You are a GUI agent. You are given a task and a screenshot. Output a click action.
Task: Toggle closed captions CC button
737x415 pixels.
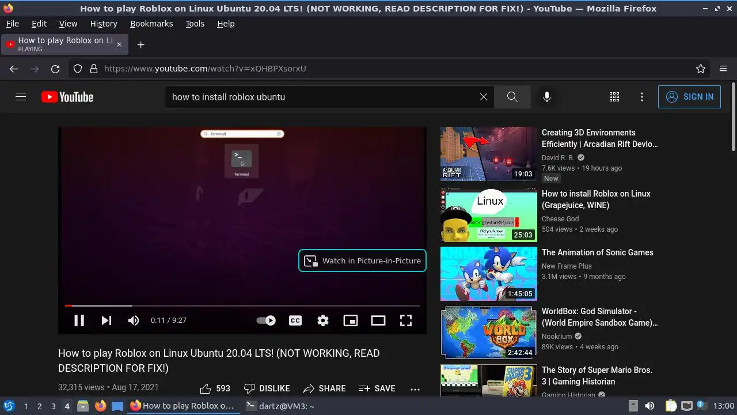tap(295, 320)
